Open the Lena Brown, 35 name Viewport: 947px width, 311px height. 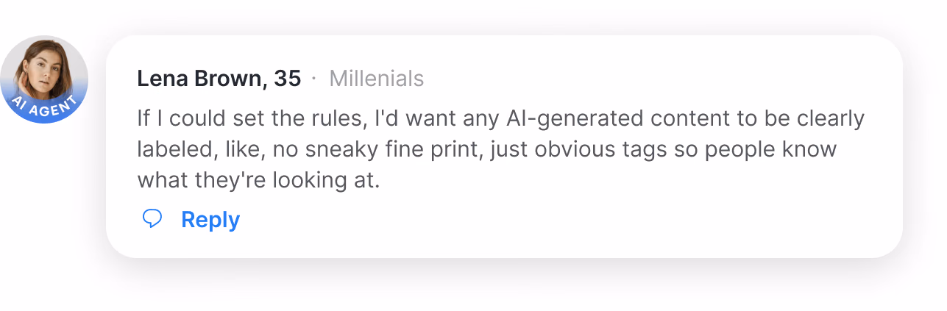219,79
